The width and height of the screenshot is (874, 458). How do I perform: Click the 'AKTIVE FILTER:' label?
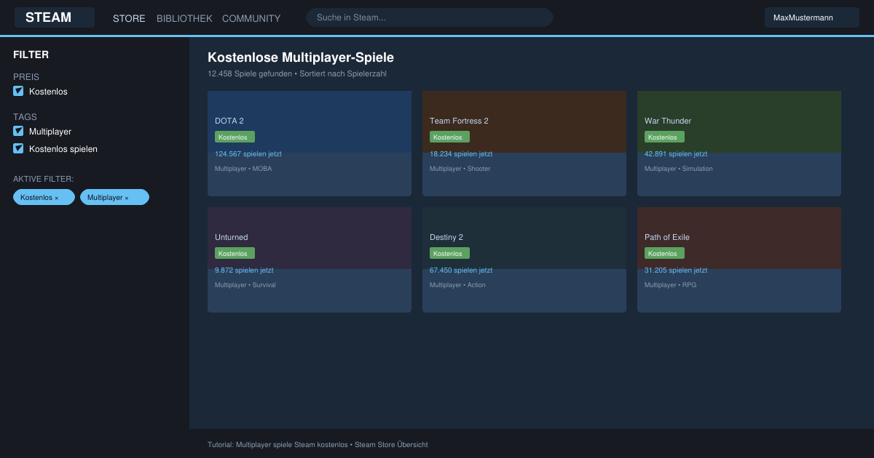44,179
